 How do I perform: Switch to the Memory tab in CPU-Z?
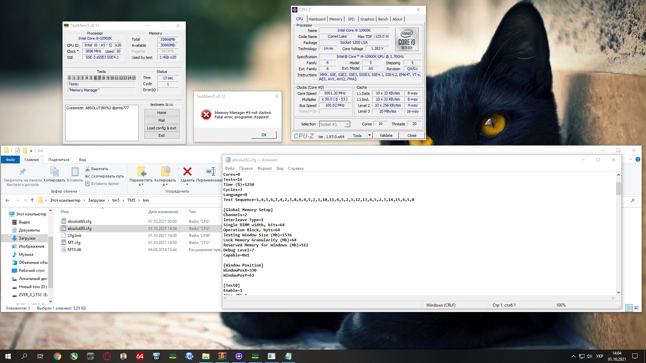pyautogui.click(x=335, y=19)
